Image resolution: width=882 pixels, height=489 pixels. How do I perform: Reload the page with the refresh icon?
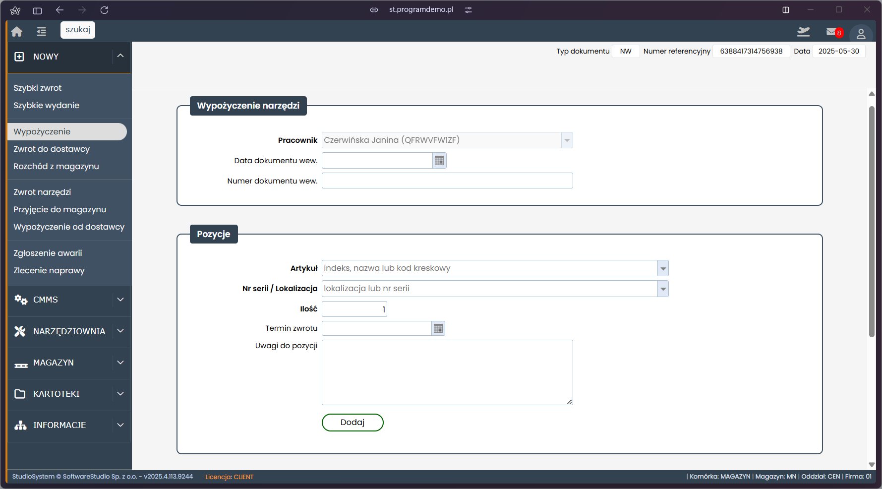104,10
